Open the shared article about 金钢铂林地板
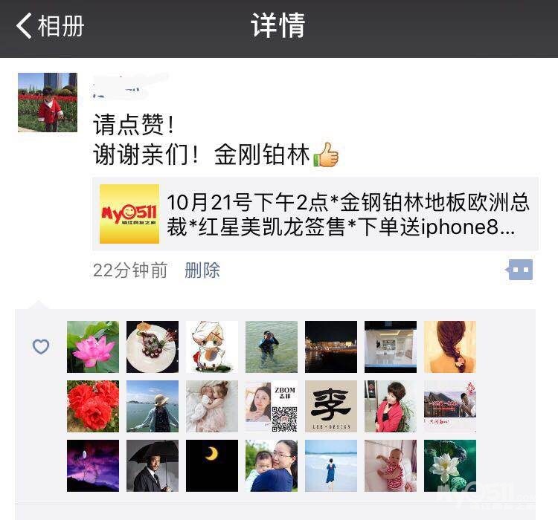This screenshot has width=558, height=520. [x=315, y=214]
